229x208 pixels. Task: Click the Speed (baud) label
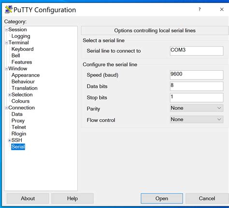click(x=102, y=75)
